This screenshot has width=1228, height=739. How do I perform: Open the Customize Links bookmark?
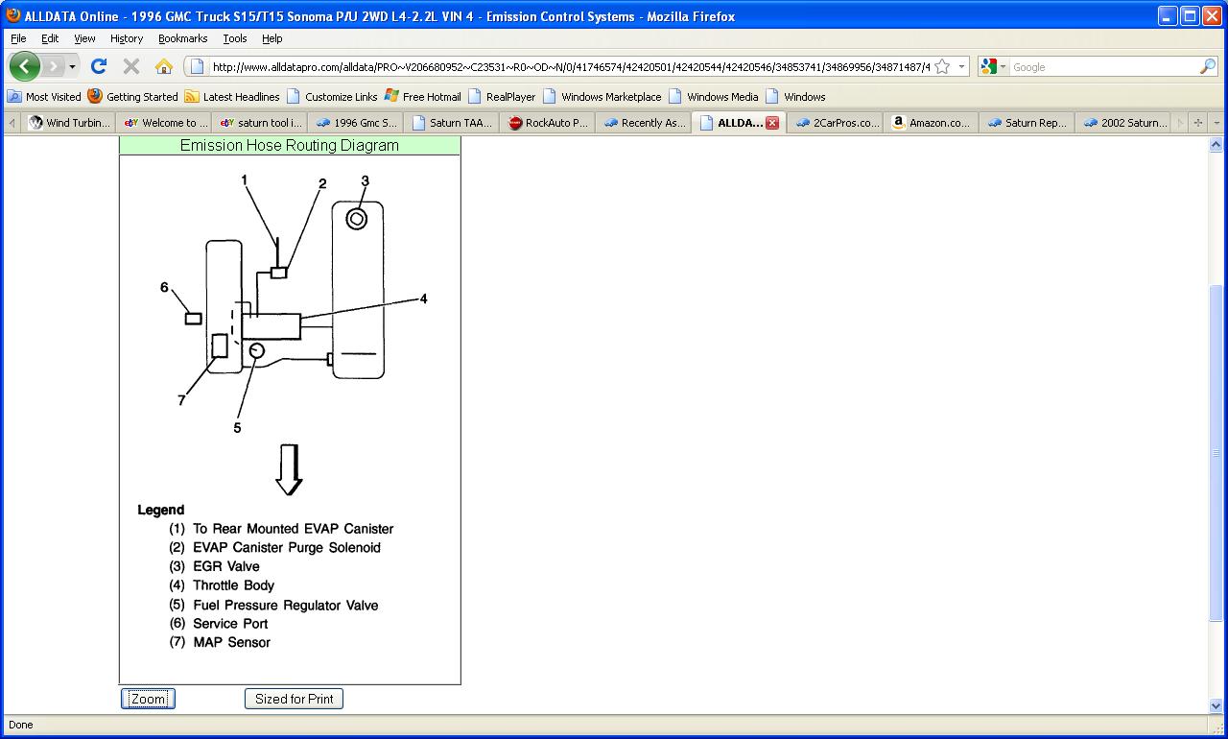pyautogui.click(x=332, y=96)
